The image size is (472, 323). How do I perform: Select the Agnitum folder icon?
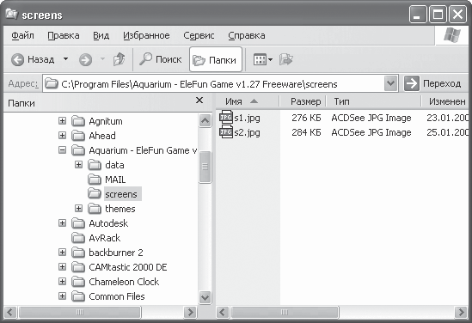[78, 121]
